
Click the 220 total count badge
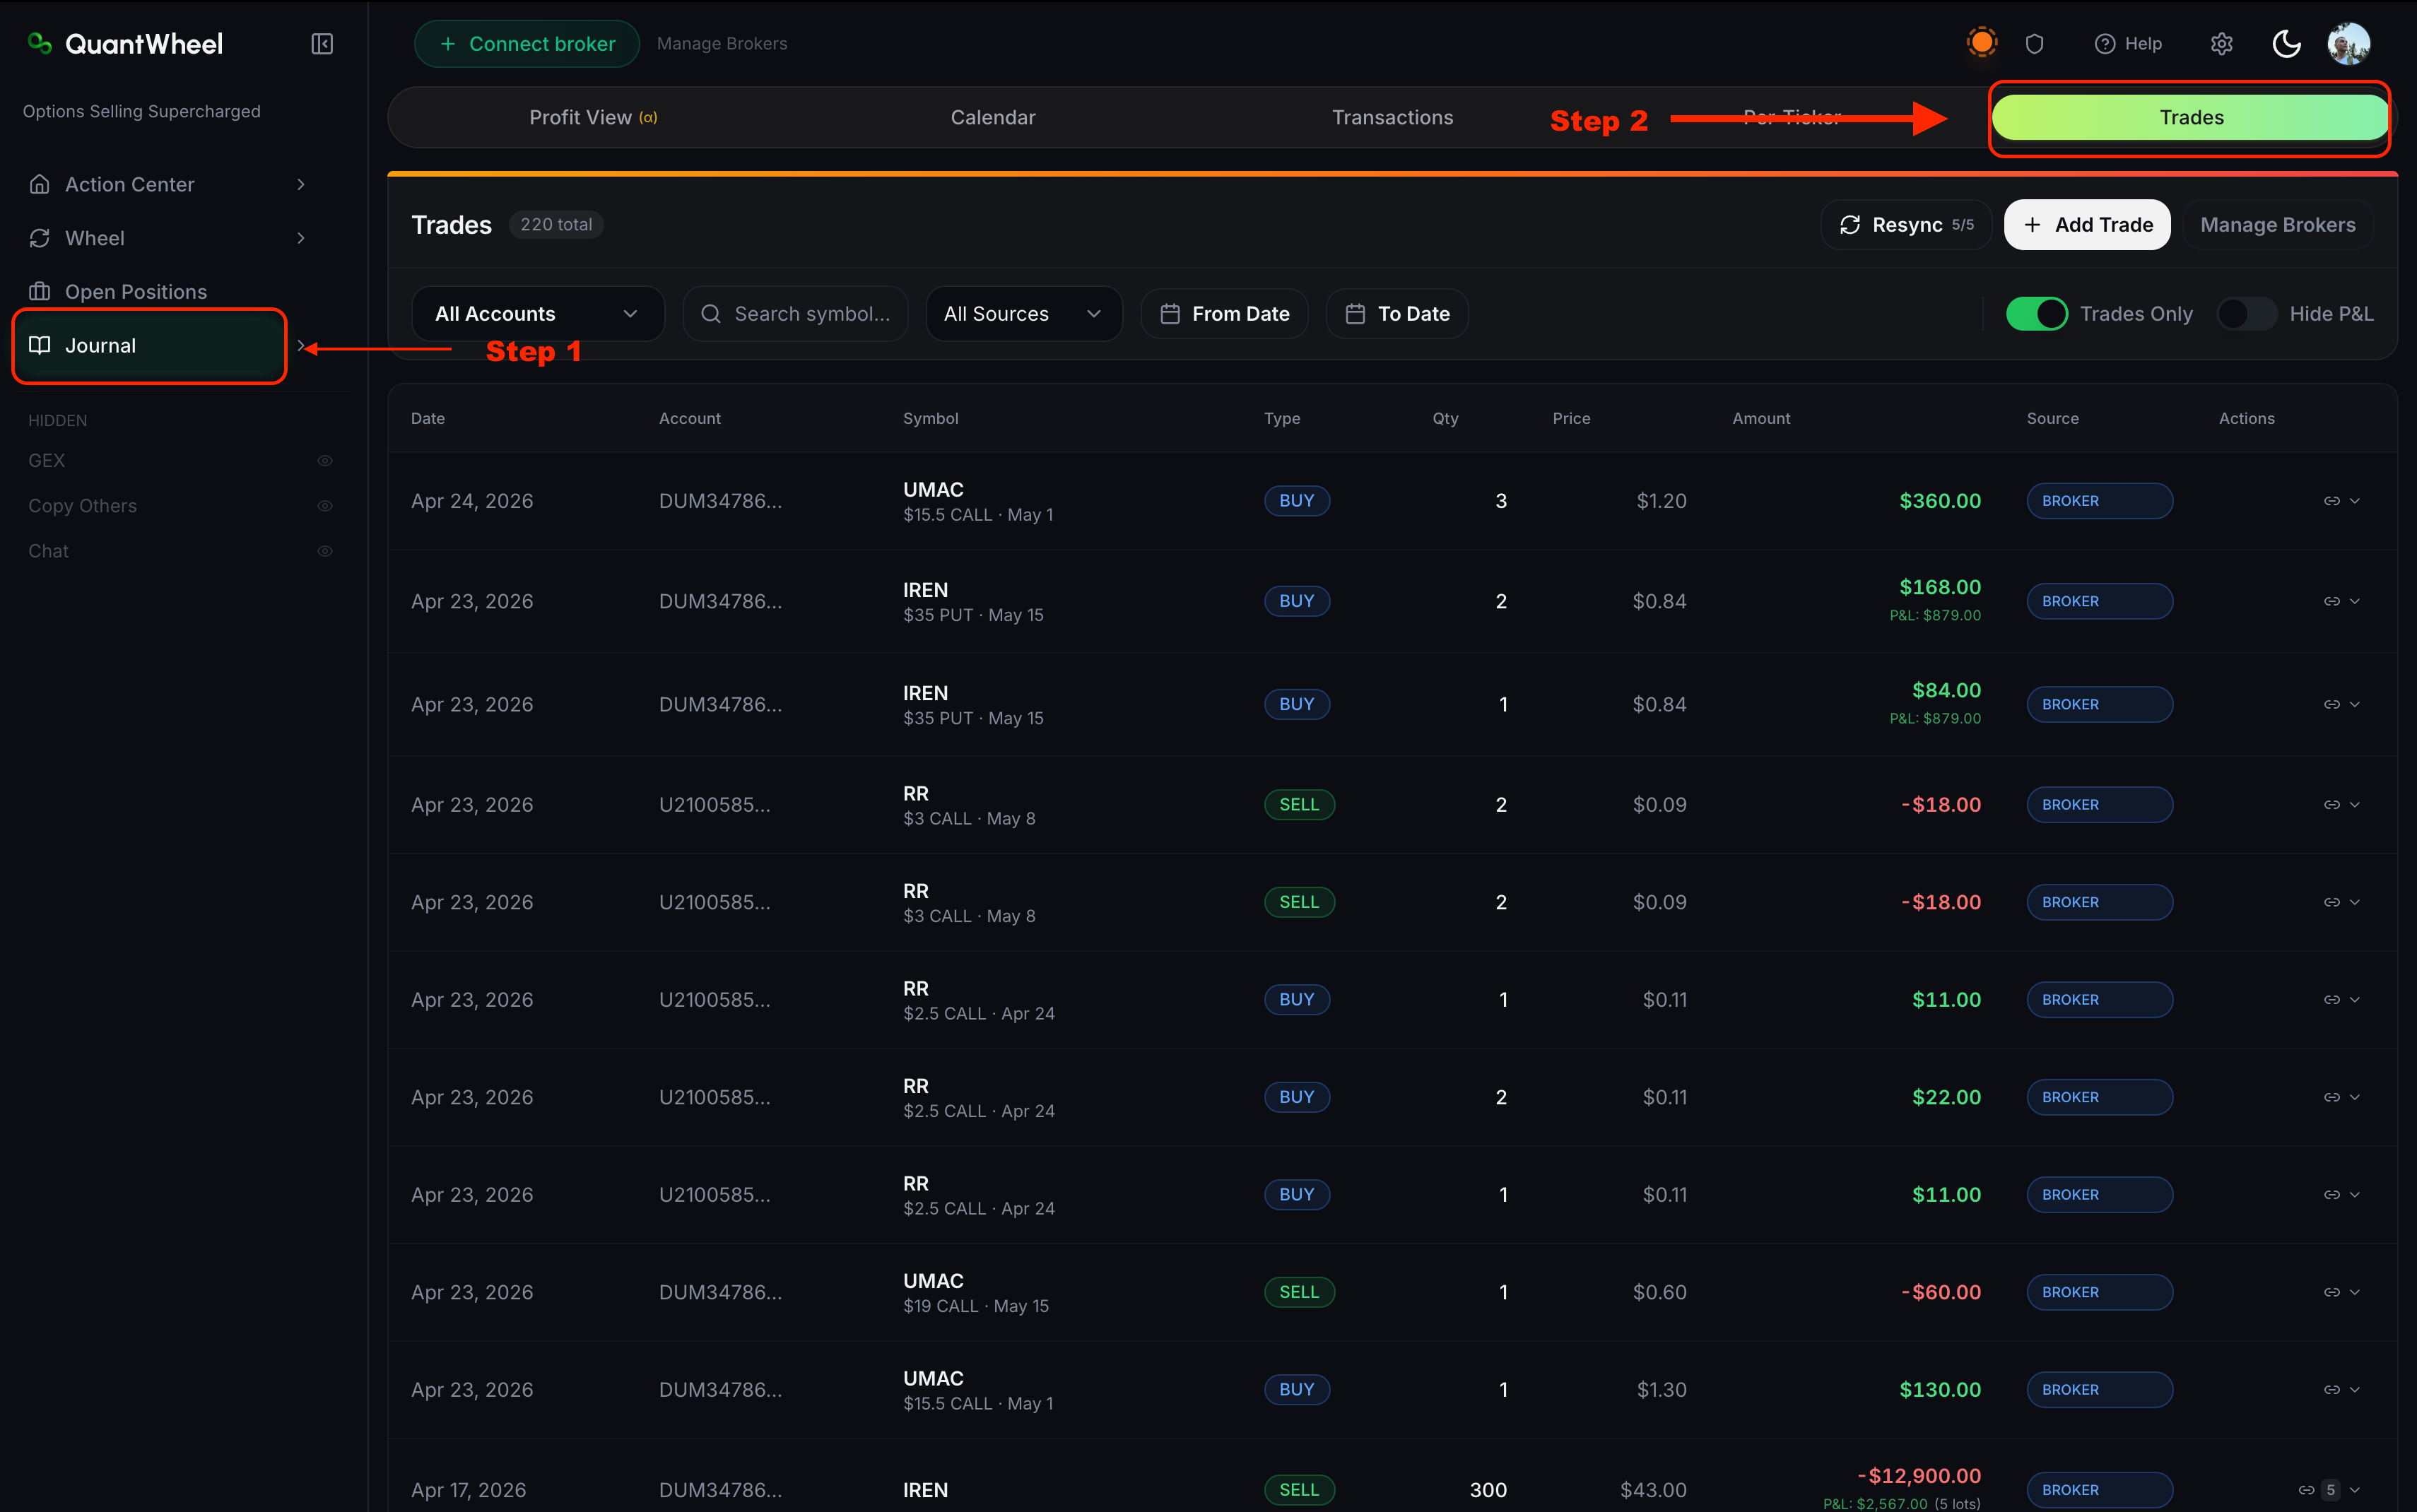coord(556,225)
